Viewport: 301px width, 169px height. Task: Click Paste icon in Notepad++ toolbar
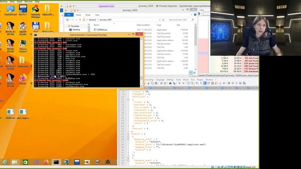[x=156, y=83]
